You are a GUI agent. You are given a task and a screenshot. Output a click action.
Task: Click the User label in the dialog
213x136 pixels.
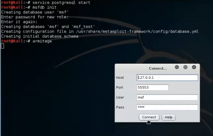coord(120,97)
